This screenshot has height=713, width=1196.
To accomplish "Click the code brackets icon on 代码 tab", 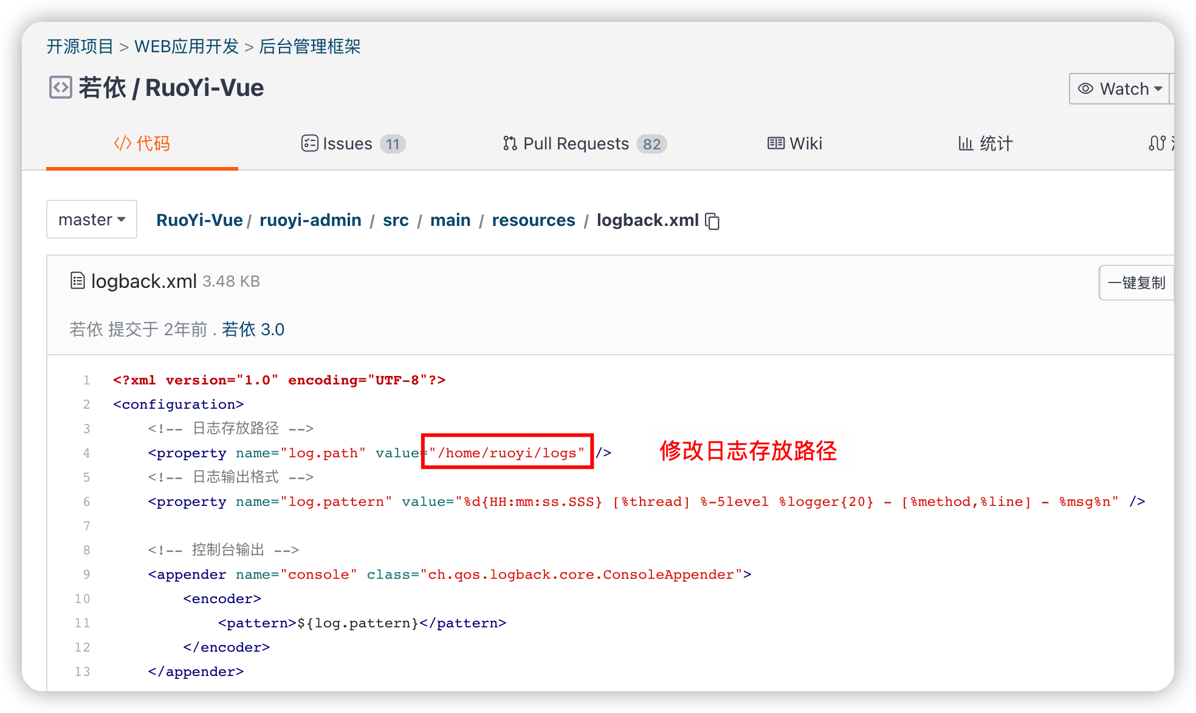I will coord(123,143).
